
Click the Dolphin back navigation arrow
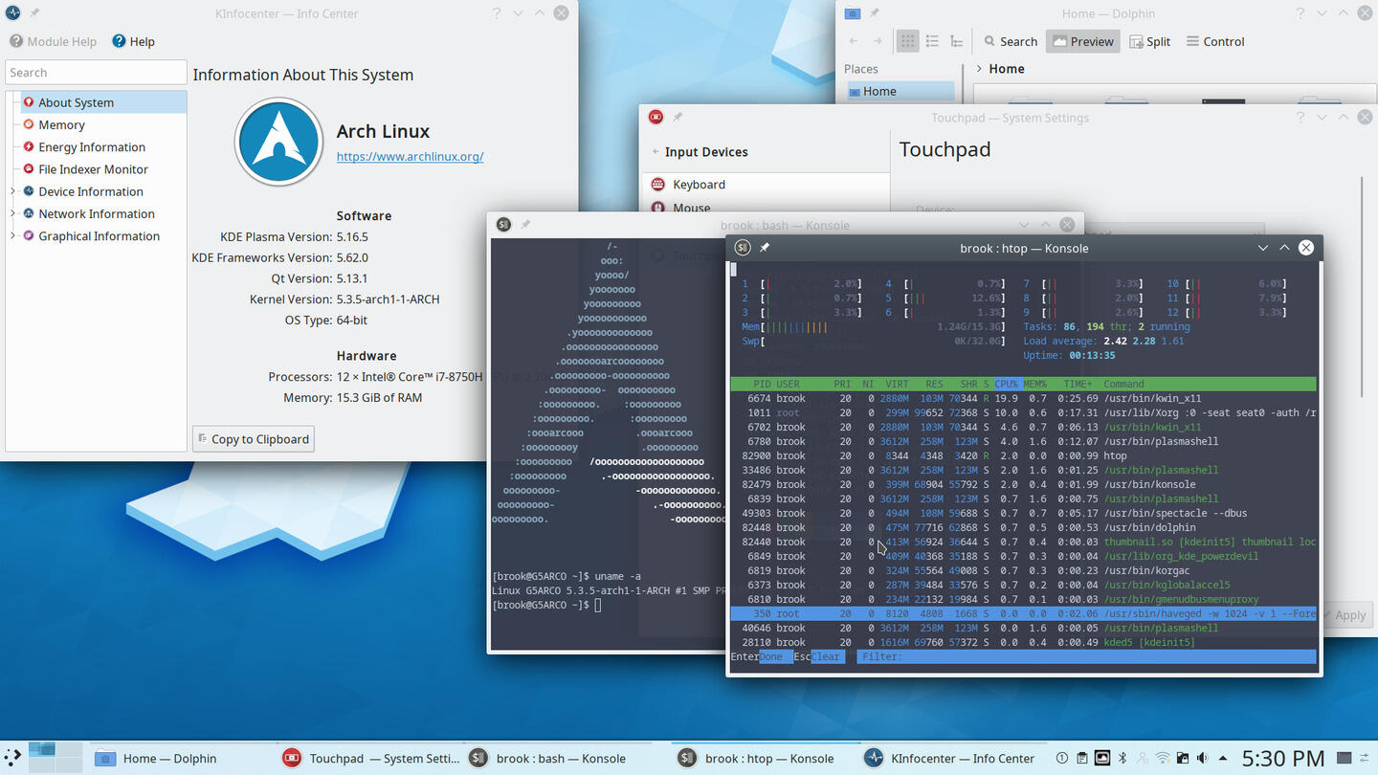point(854,41)
